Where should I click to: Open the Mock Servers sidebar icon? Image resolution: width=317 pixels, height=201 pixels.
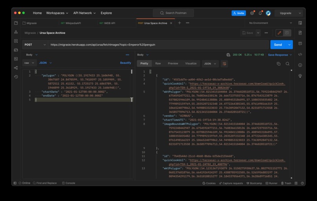coord(16,50)
